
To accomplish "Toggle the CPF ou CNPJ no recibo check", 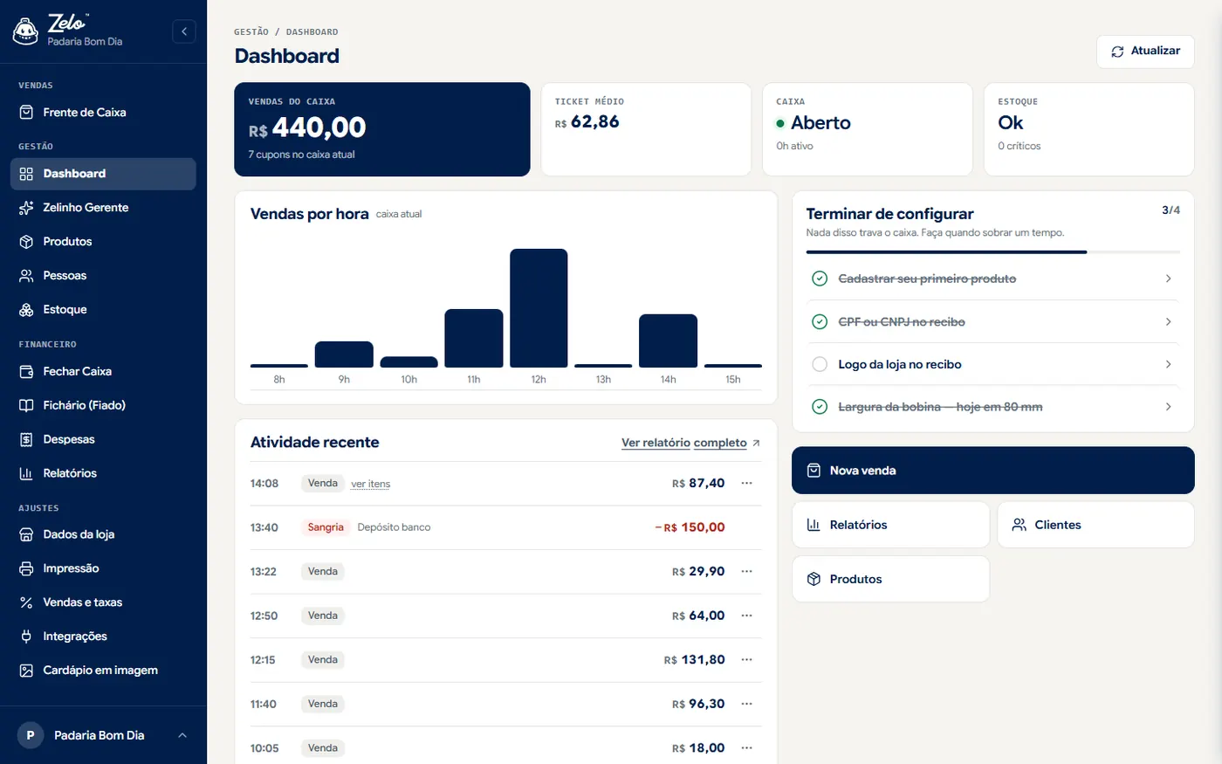I will (x=820, y=322).
